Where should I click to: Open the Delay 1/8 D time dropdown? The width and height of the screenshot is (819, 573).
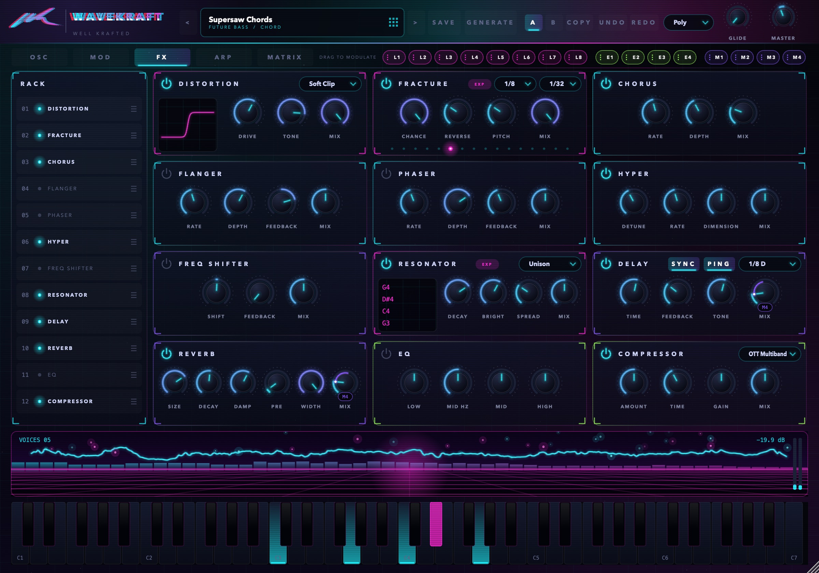770,264
